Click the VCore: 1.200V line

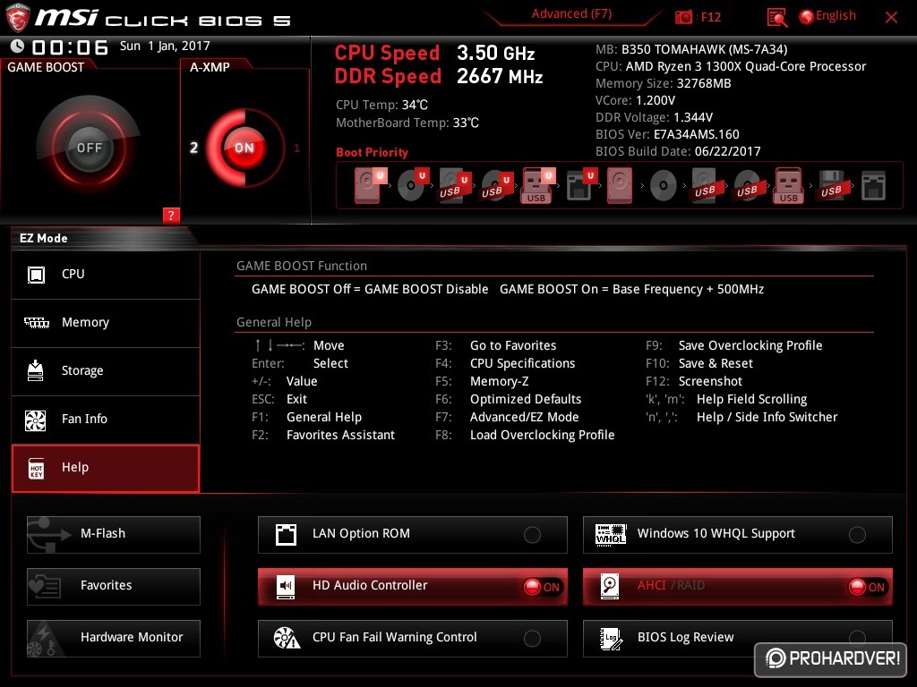click(635, 100)
